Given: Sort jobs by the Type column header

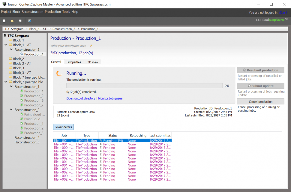Looking at the screenshot, I should click(x=87, y=135).
